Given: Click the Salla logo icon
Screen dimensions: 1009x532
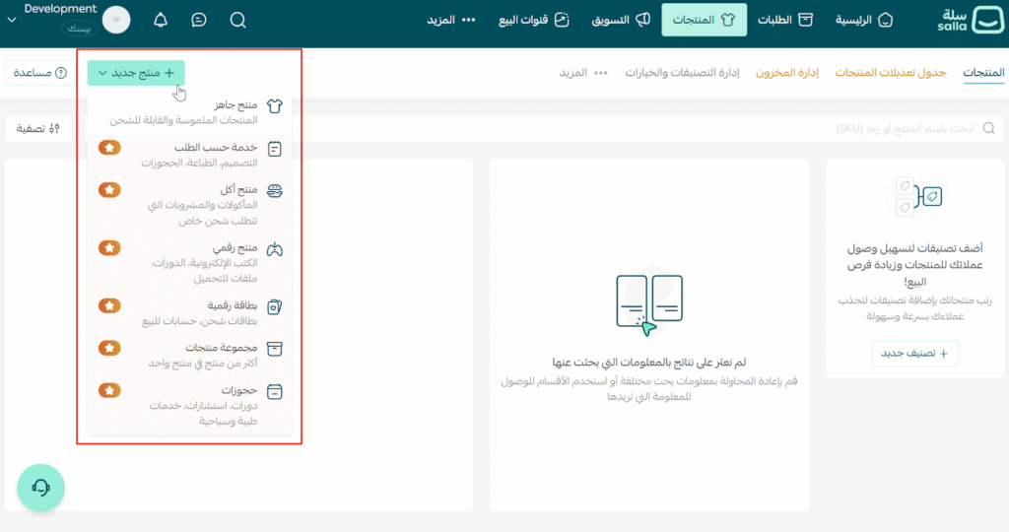Looking at the screenshot, I should tap(985, 20).
